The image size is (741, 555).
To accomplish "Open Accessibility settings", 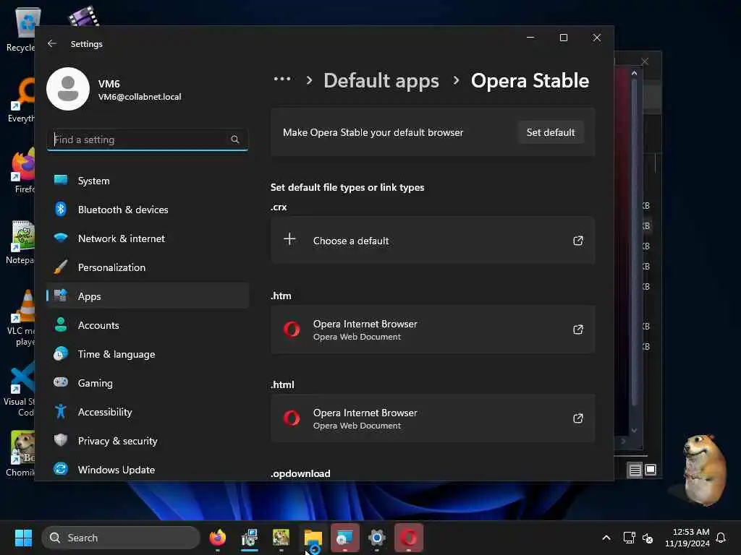I will coord(148,412).
